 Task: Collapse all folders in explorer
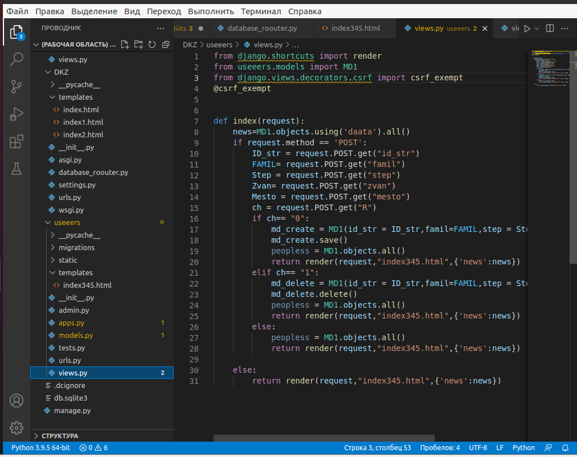click(166, 44)
